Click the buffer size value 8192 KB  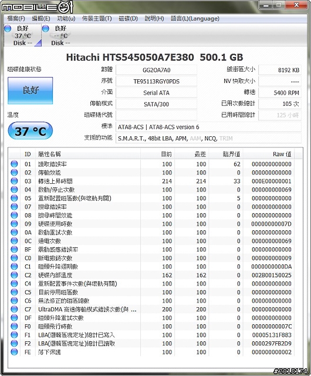coord(280,70)
